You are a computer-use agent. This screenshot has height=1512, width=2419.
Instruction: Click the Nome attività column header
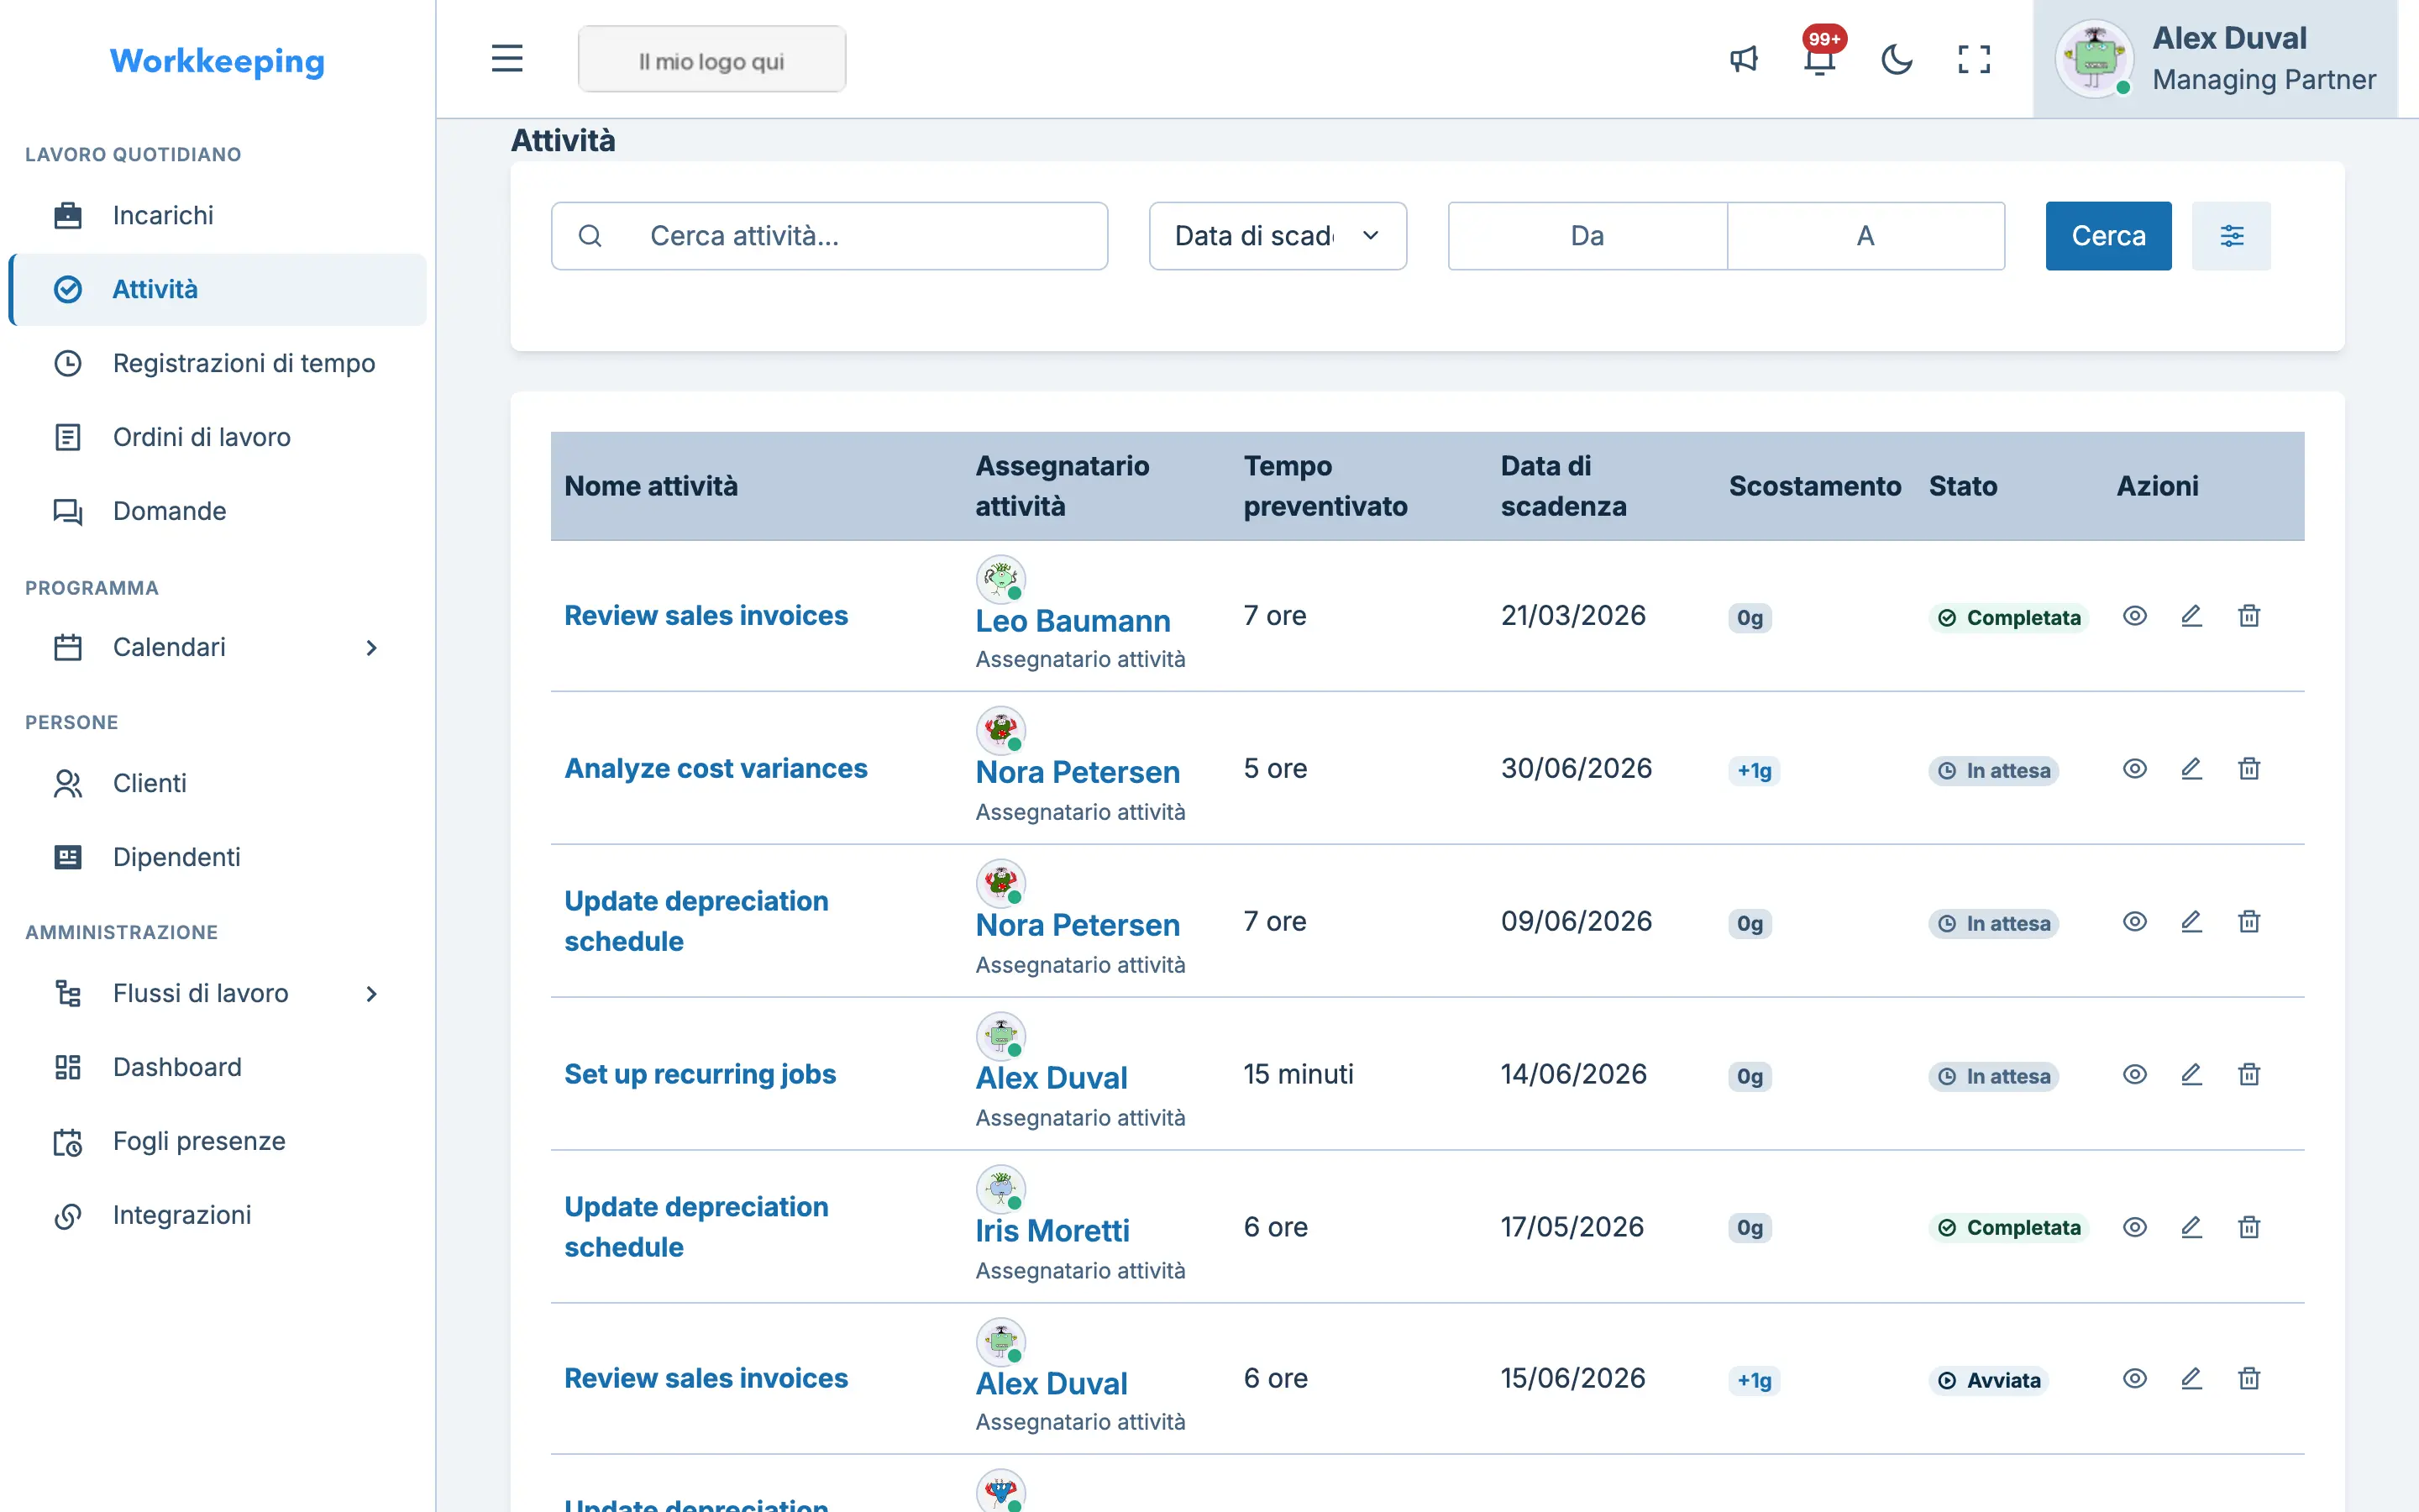tap(651, 486)
